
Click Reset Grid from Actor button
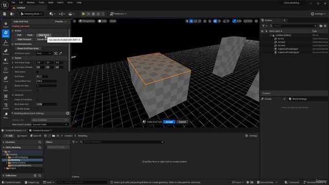tap(28, 48)
